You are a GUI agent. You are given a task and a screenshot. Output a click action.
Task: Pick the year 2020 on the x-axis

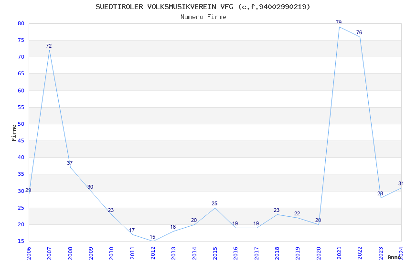(319, 253)
